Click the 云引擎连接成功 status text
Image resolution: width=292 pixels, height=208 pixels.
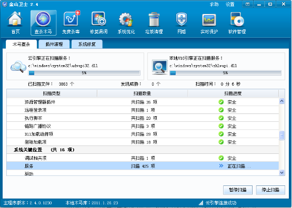[221, 203]
